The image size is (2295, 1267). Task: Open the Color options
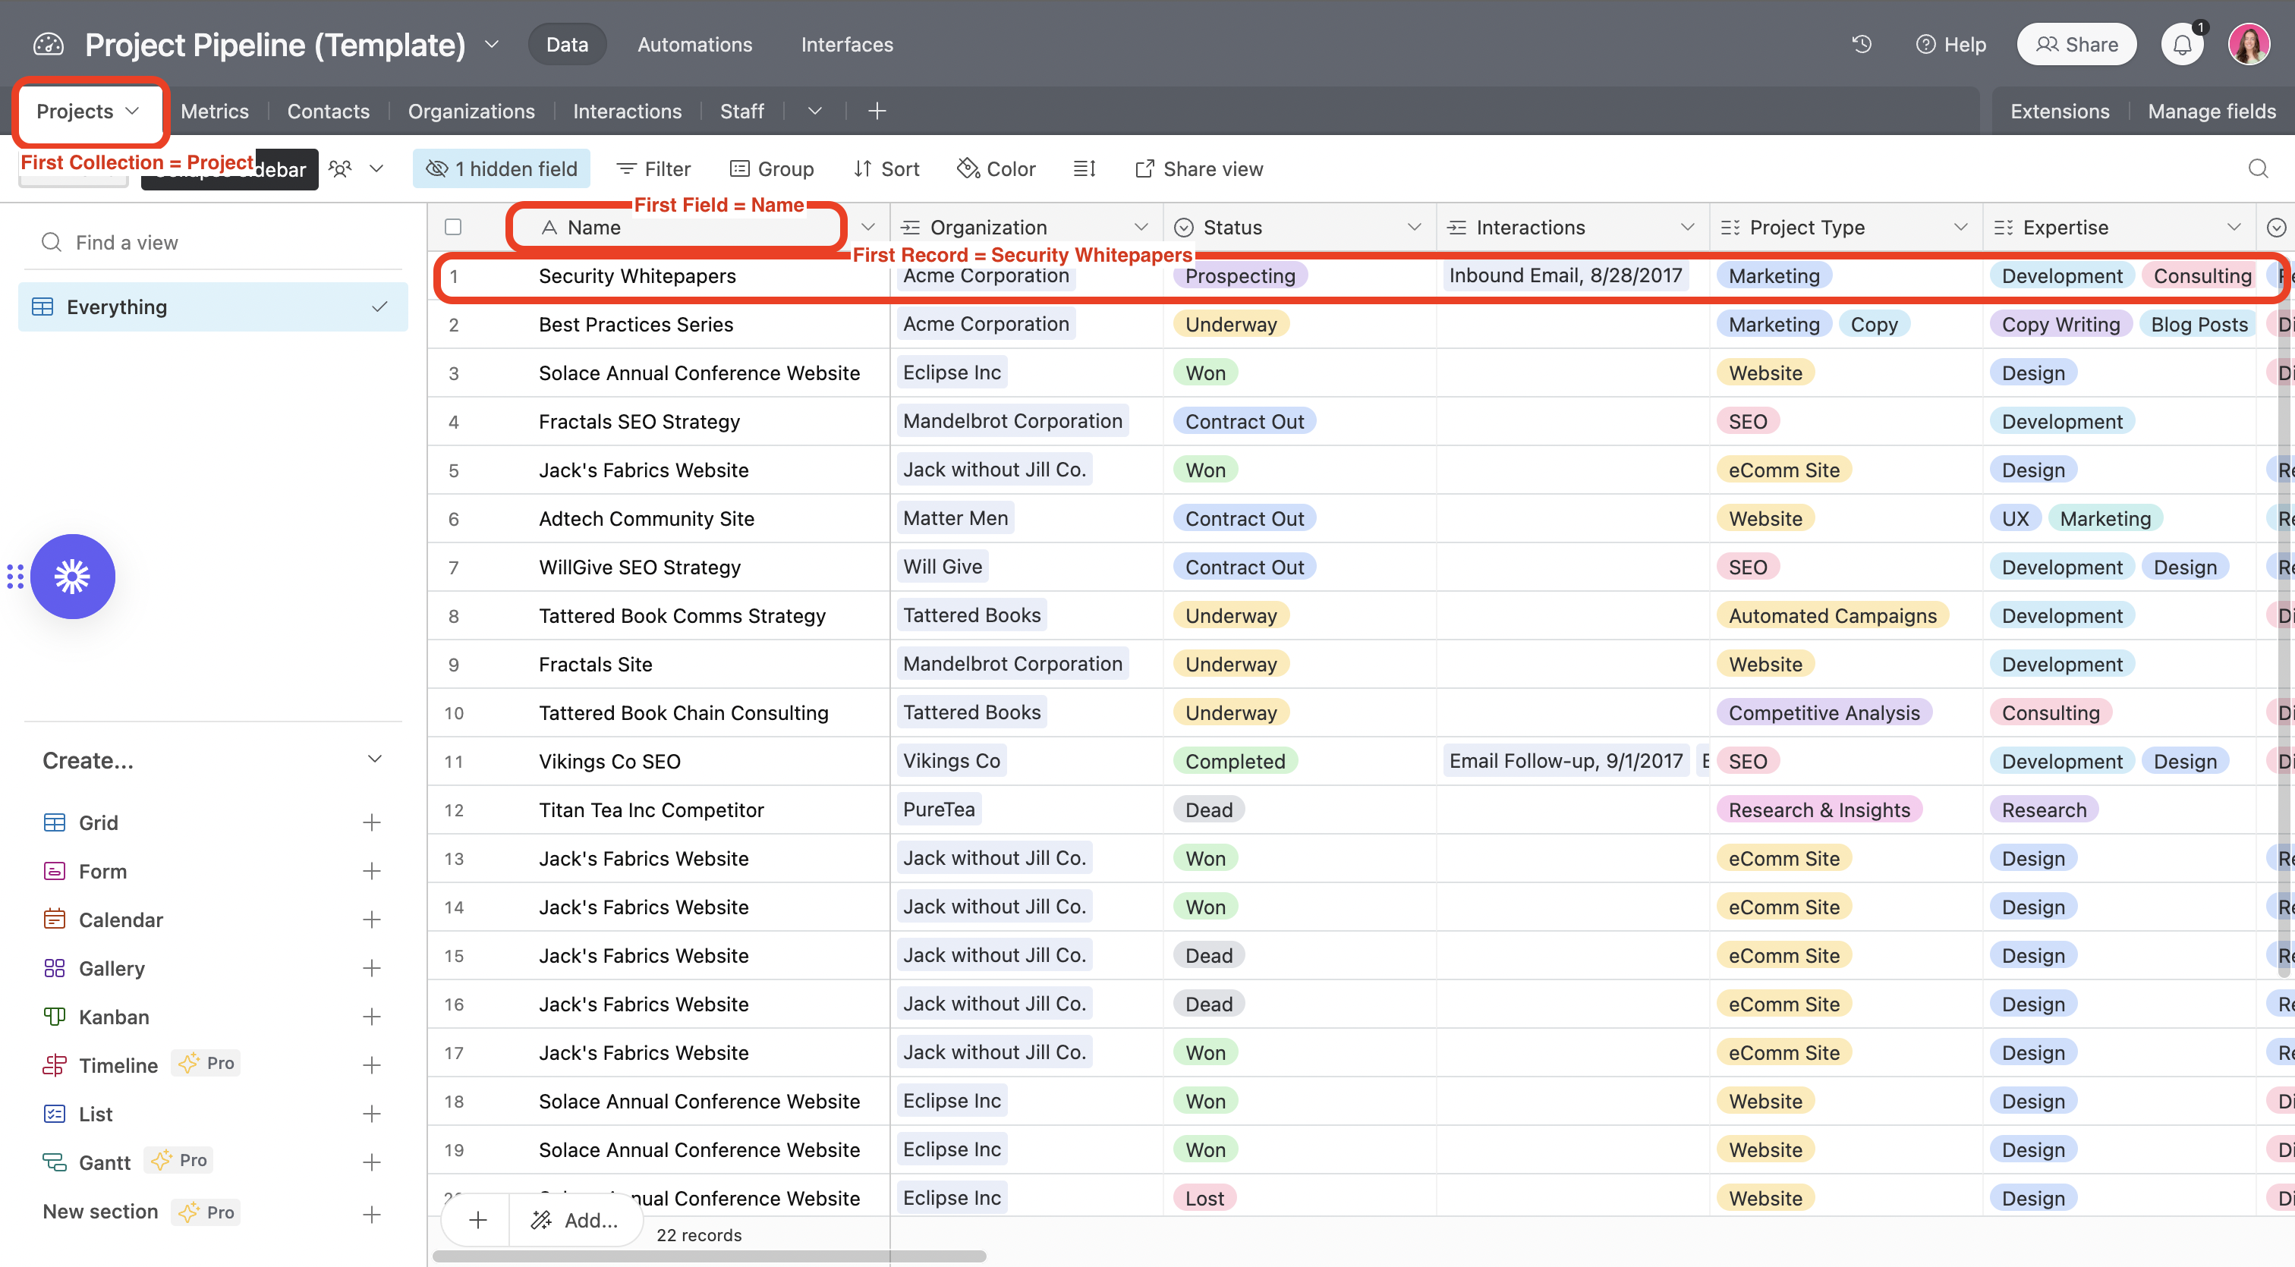tap(996, 169)
